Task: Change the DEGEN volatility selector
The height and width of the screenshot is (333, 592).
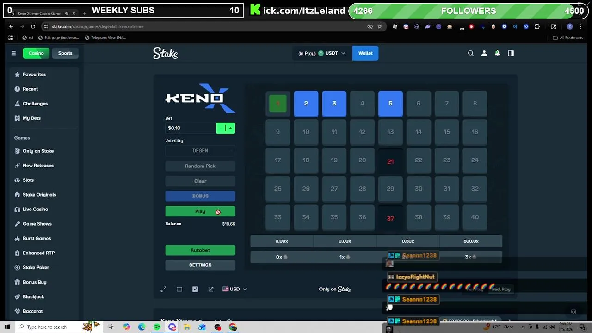Action: pyautogui.click(x=200, y=151)
